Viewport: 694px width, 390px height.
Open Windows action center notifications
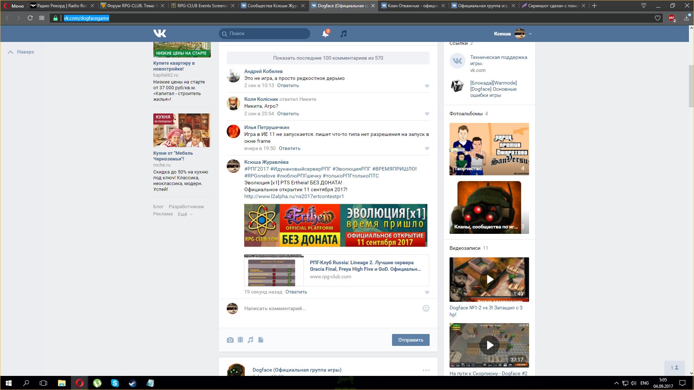pyautogui.click(x=682, y=383)
